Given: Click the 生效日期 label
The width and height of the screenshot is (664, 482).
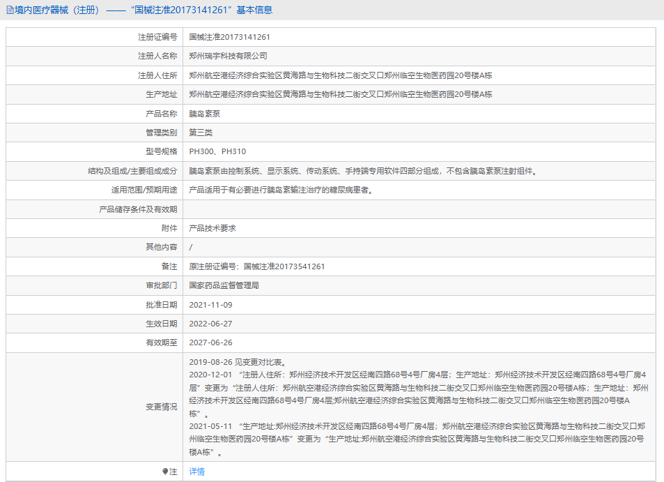Looking at the screenshot, I should click(x=162, y=324).
